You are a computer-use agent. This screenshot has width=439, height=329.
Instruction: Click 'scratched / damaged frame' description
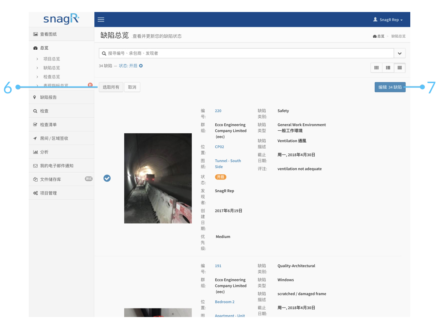tap(302, 294)
